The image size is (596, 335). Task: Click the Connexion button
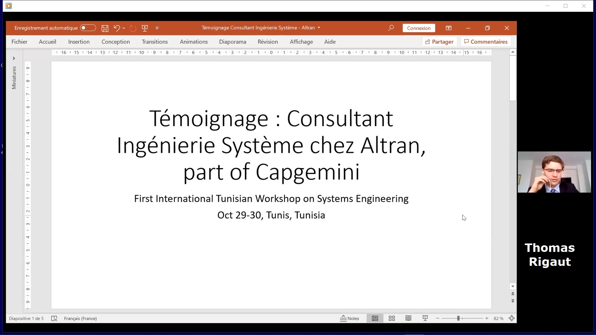click(419, 28)
